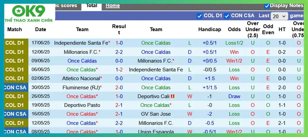Toggle the Display Notes checkbox

(x=267, y=6)
